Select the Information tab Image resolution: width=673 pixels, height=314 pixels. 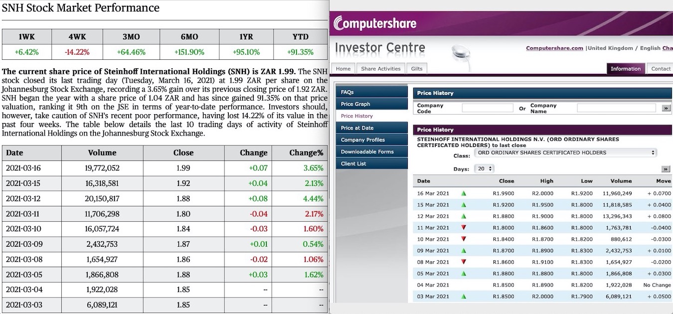[626, 69]
